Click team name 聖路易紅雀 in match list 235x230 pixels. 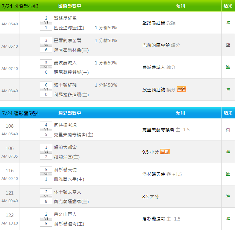(x=65, y=18)
